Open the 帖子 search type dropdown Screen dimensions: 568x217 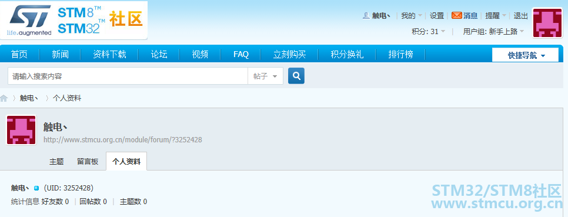(x=265, y=76)
